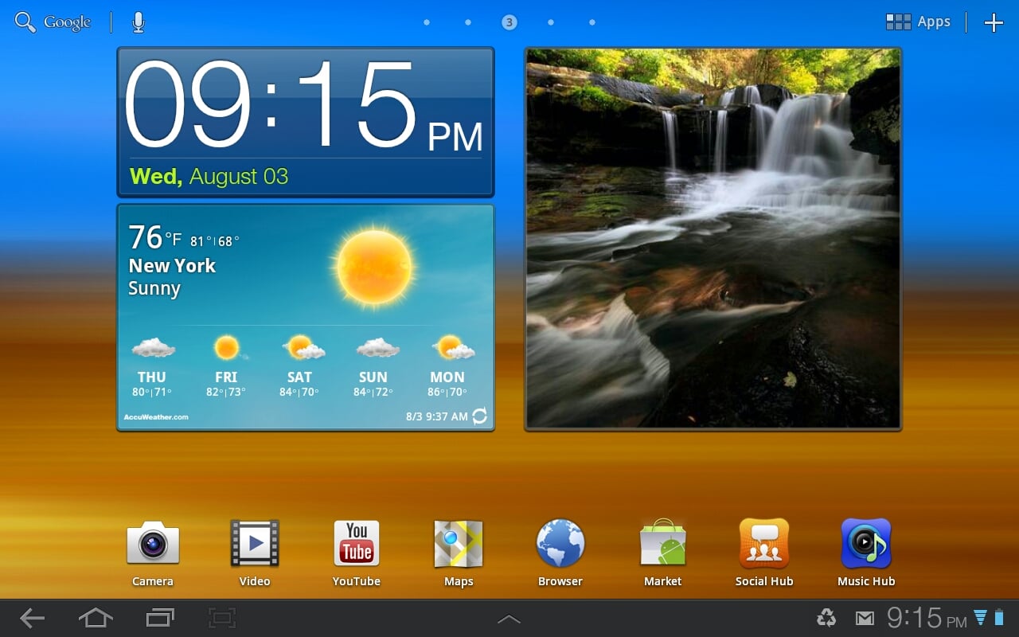Refresh the AccuWeather widget
Screen dimensions: 1019x637
(x=479, y=416)
